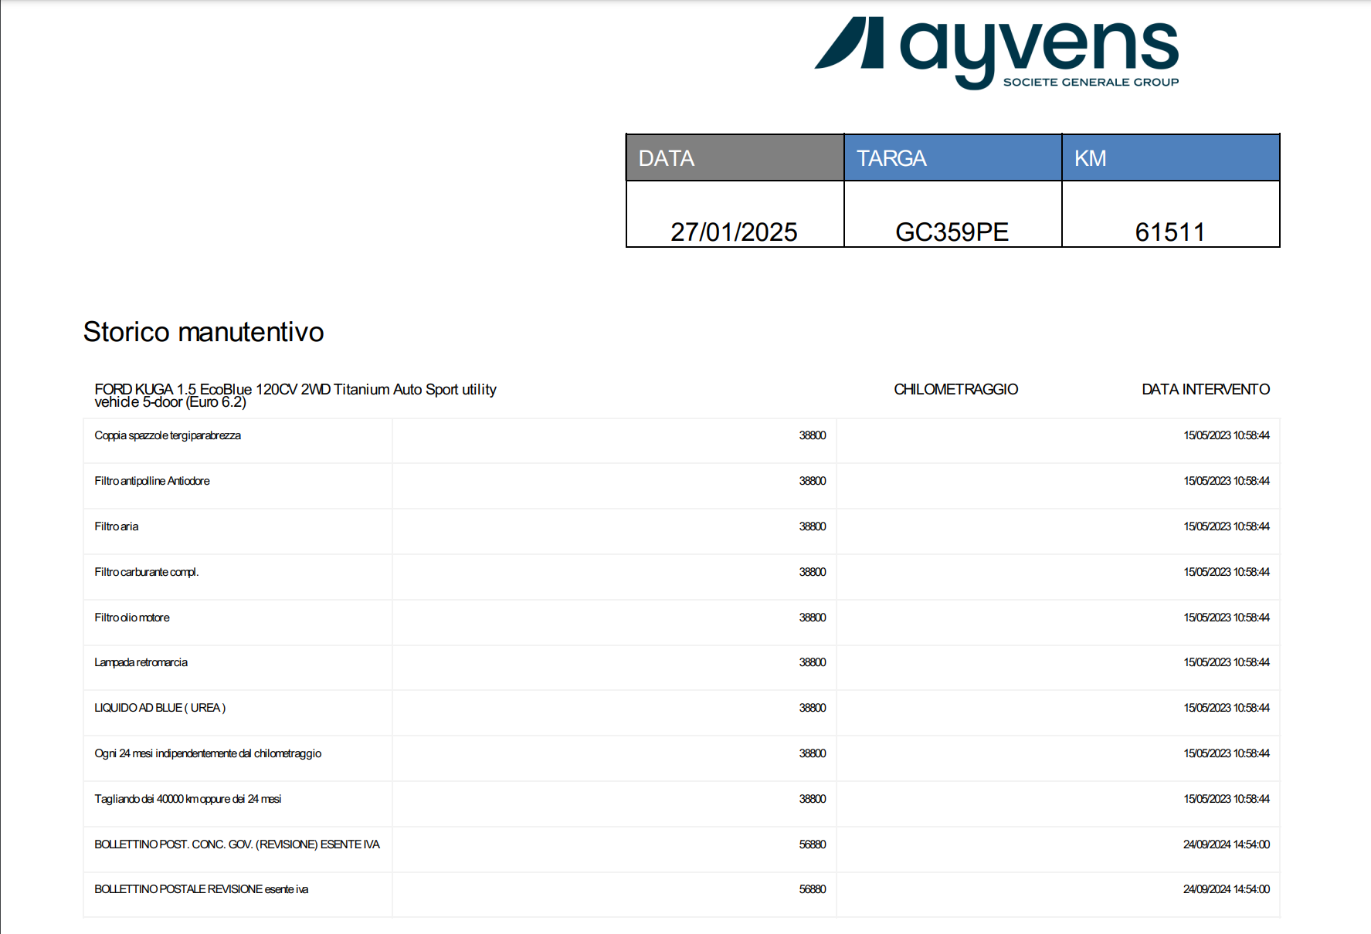Image resolution: width=1371 pixels, height=934 pixels.
Task: Click intervention date in Ogni 24 mesi row
Action: pyautogui.click(x=1227, y=753)
